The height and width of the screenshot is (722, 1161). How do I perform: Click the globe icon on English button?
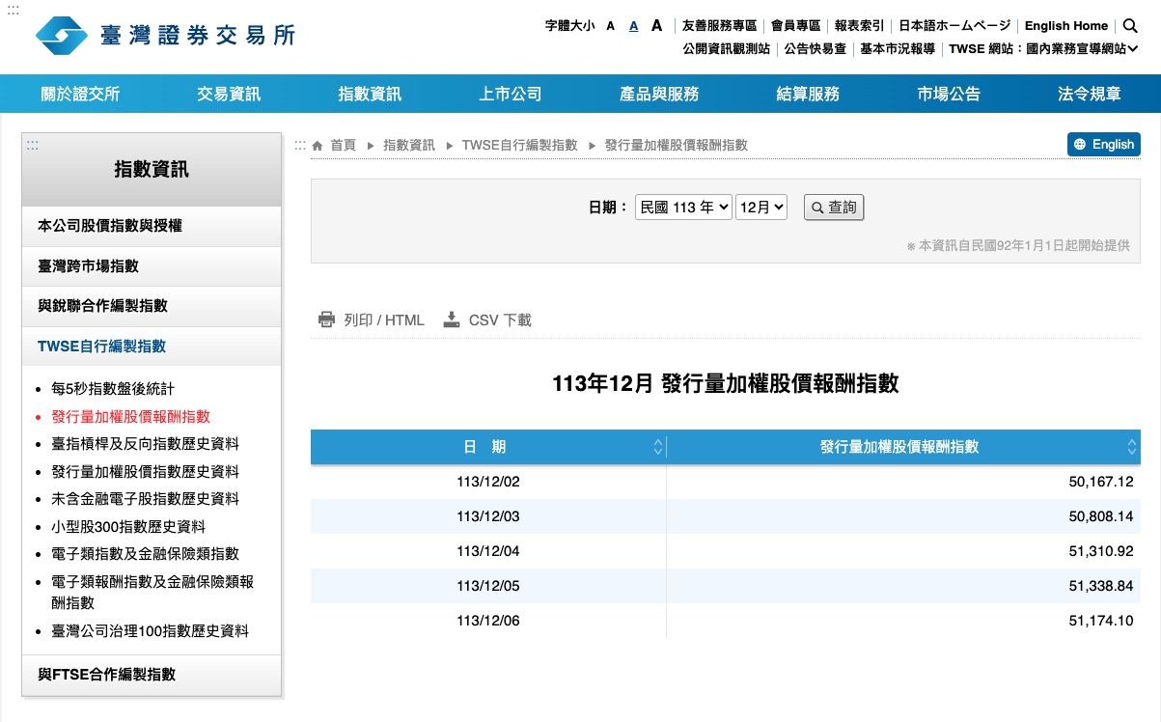tap(1078, 143)
